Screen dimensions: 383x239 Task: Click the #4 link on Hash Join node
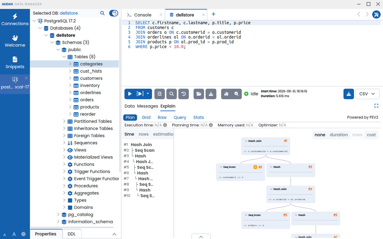pos(310,189)
